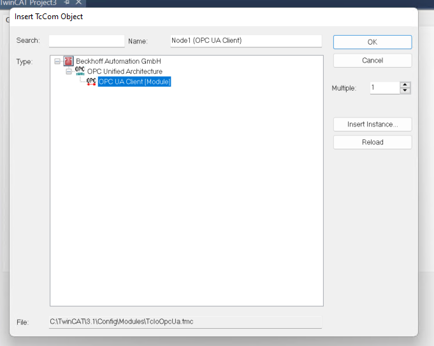Click the Insert Instance... button
Screen dimensions: 434x346
(x=372, y=124)
